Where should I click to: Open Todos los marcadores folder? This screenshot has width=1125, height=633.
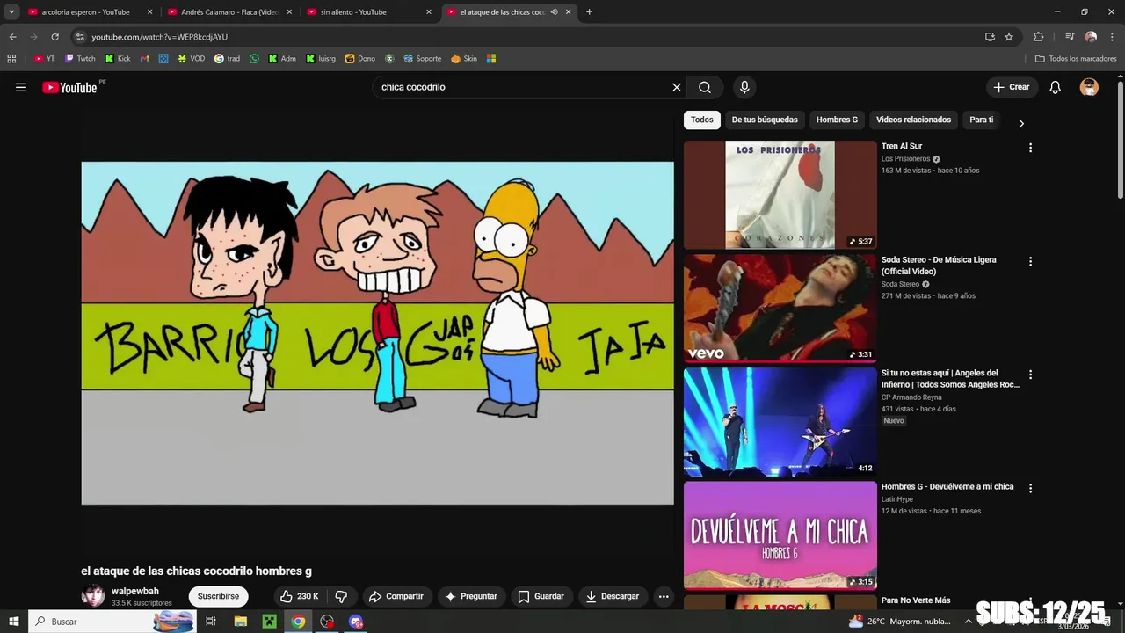point(1076,59)
